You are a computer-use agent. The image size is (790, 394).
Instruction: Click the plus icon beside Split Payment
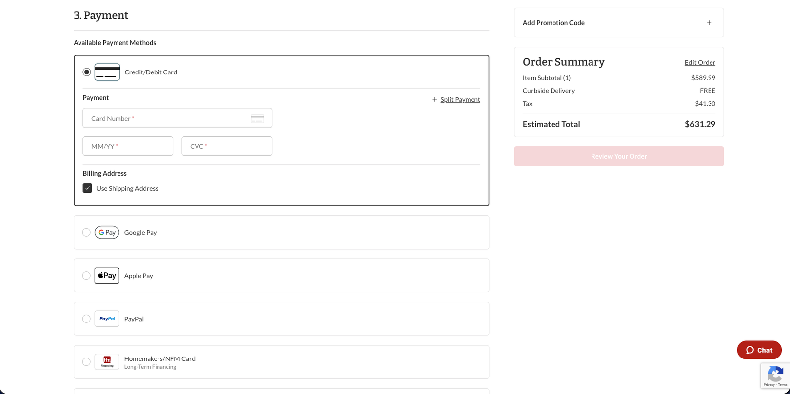tap(434, 99)
